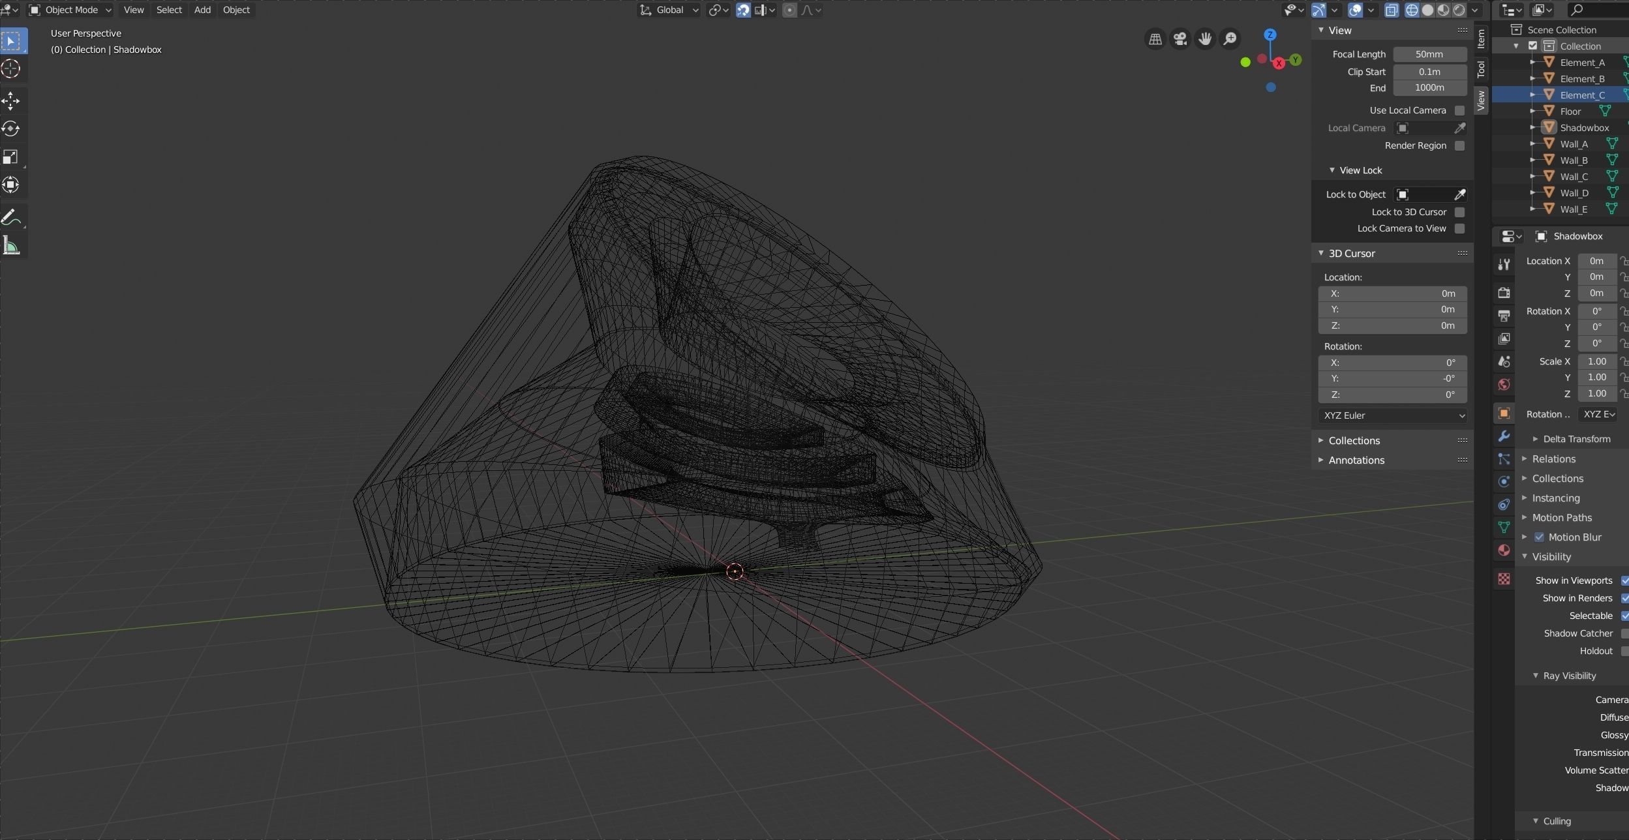Toggle the Collection exclude checkbox in outliner

tap(1532, 46)
